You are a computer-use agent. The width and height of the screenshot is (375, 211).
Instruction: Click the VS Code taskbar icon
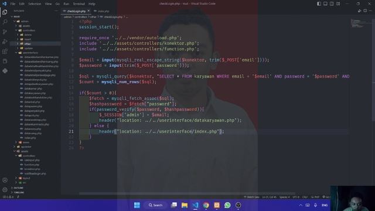click(x=195, y=205)
